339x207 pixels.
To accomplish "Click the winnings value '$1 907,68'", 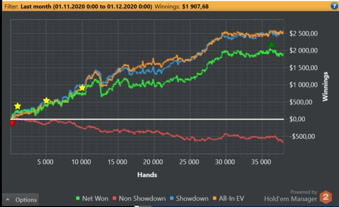I will point(196,7).
